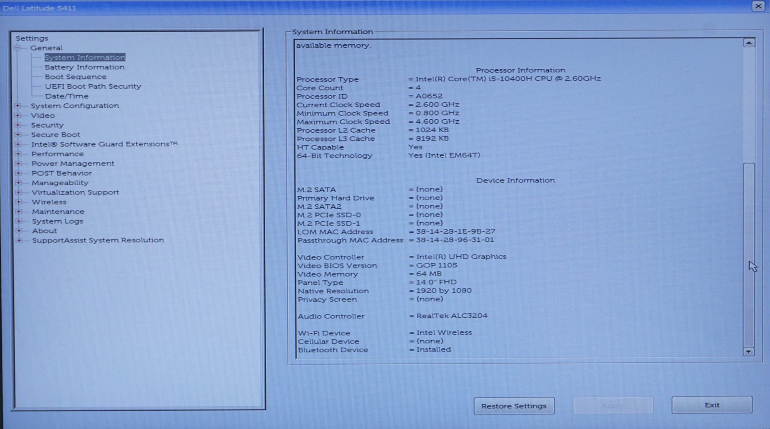
Task: Select Secure Boot category label
Action: coord(56,135)
